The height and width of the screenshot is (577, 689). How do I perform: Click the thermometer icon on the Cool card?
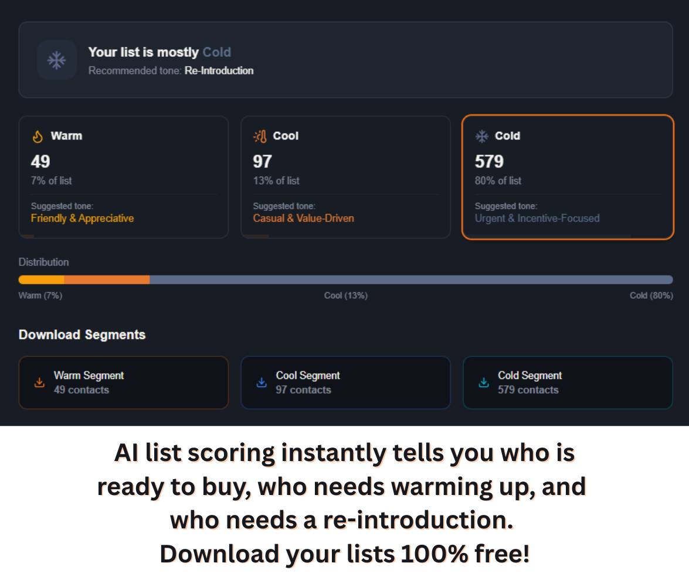click(x=259, y=135)
